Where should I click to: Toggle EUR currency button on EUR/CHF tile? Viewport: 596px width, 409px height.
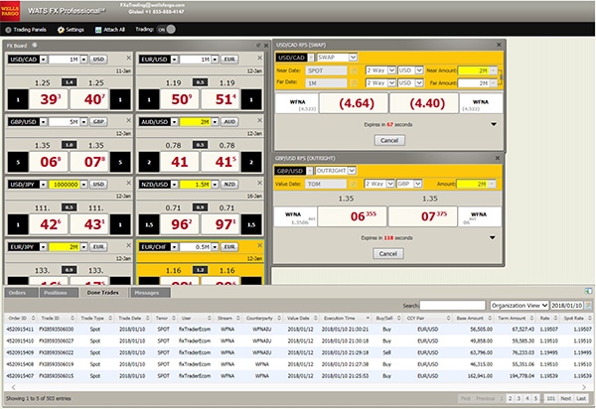229,247
